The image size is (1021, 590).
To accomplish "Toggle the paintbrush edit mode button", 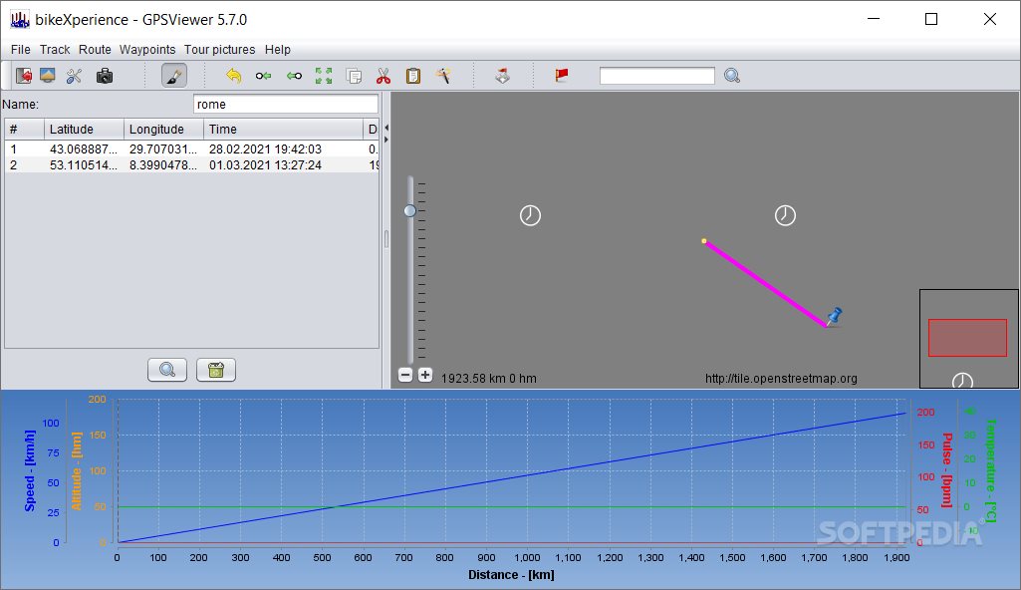I will click(174, 76).
